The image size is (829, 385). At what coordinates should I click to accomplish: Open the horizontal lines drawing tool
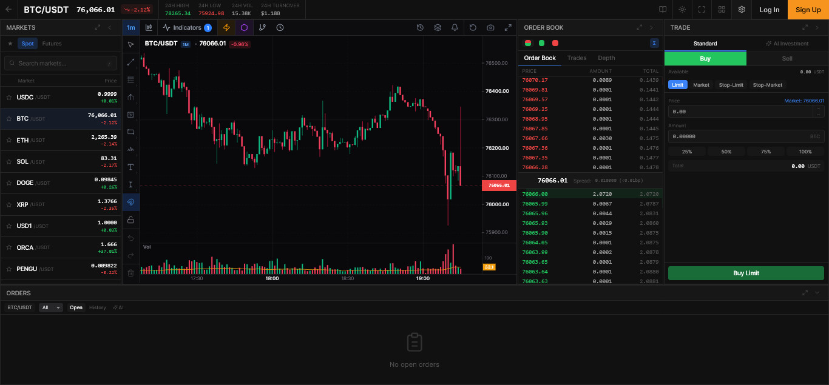pos(130,79)
